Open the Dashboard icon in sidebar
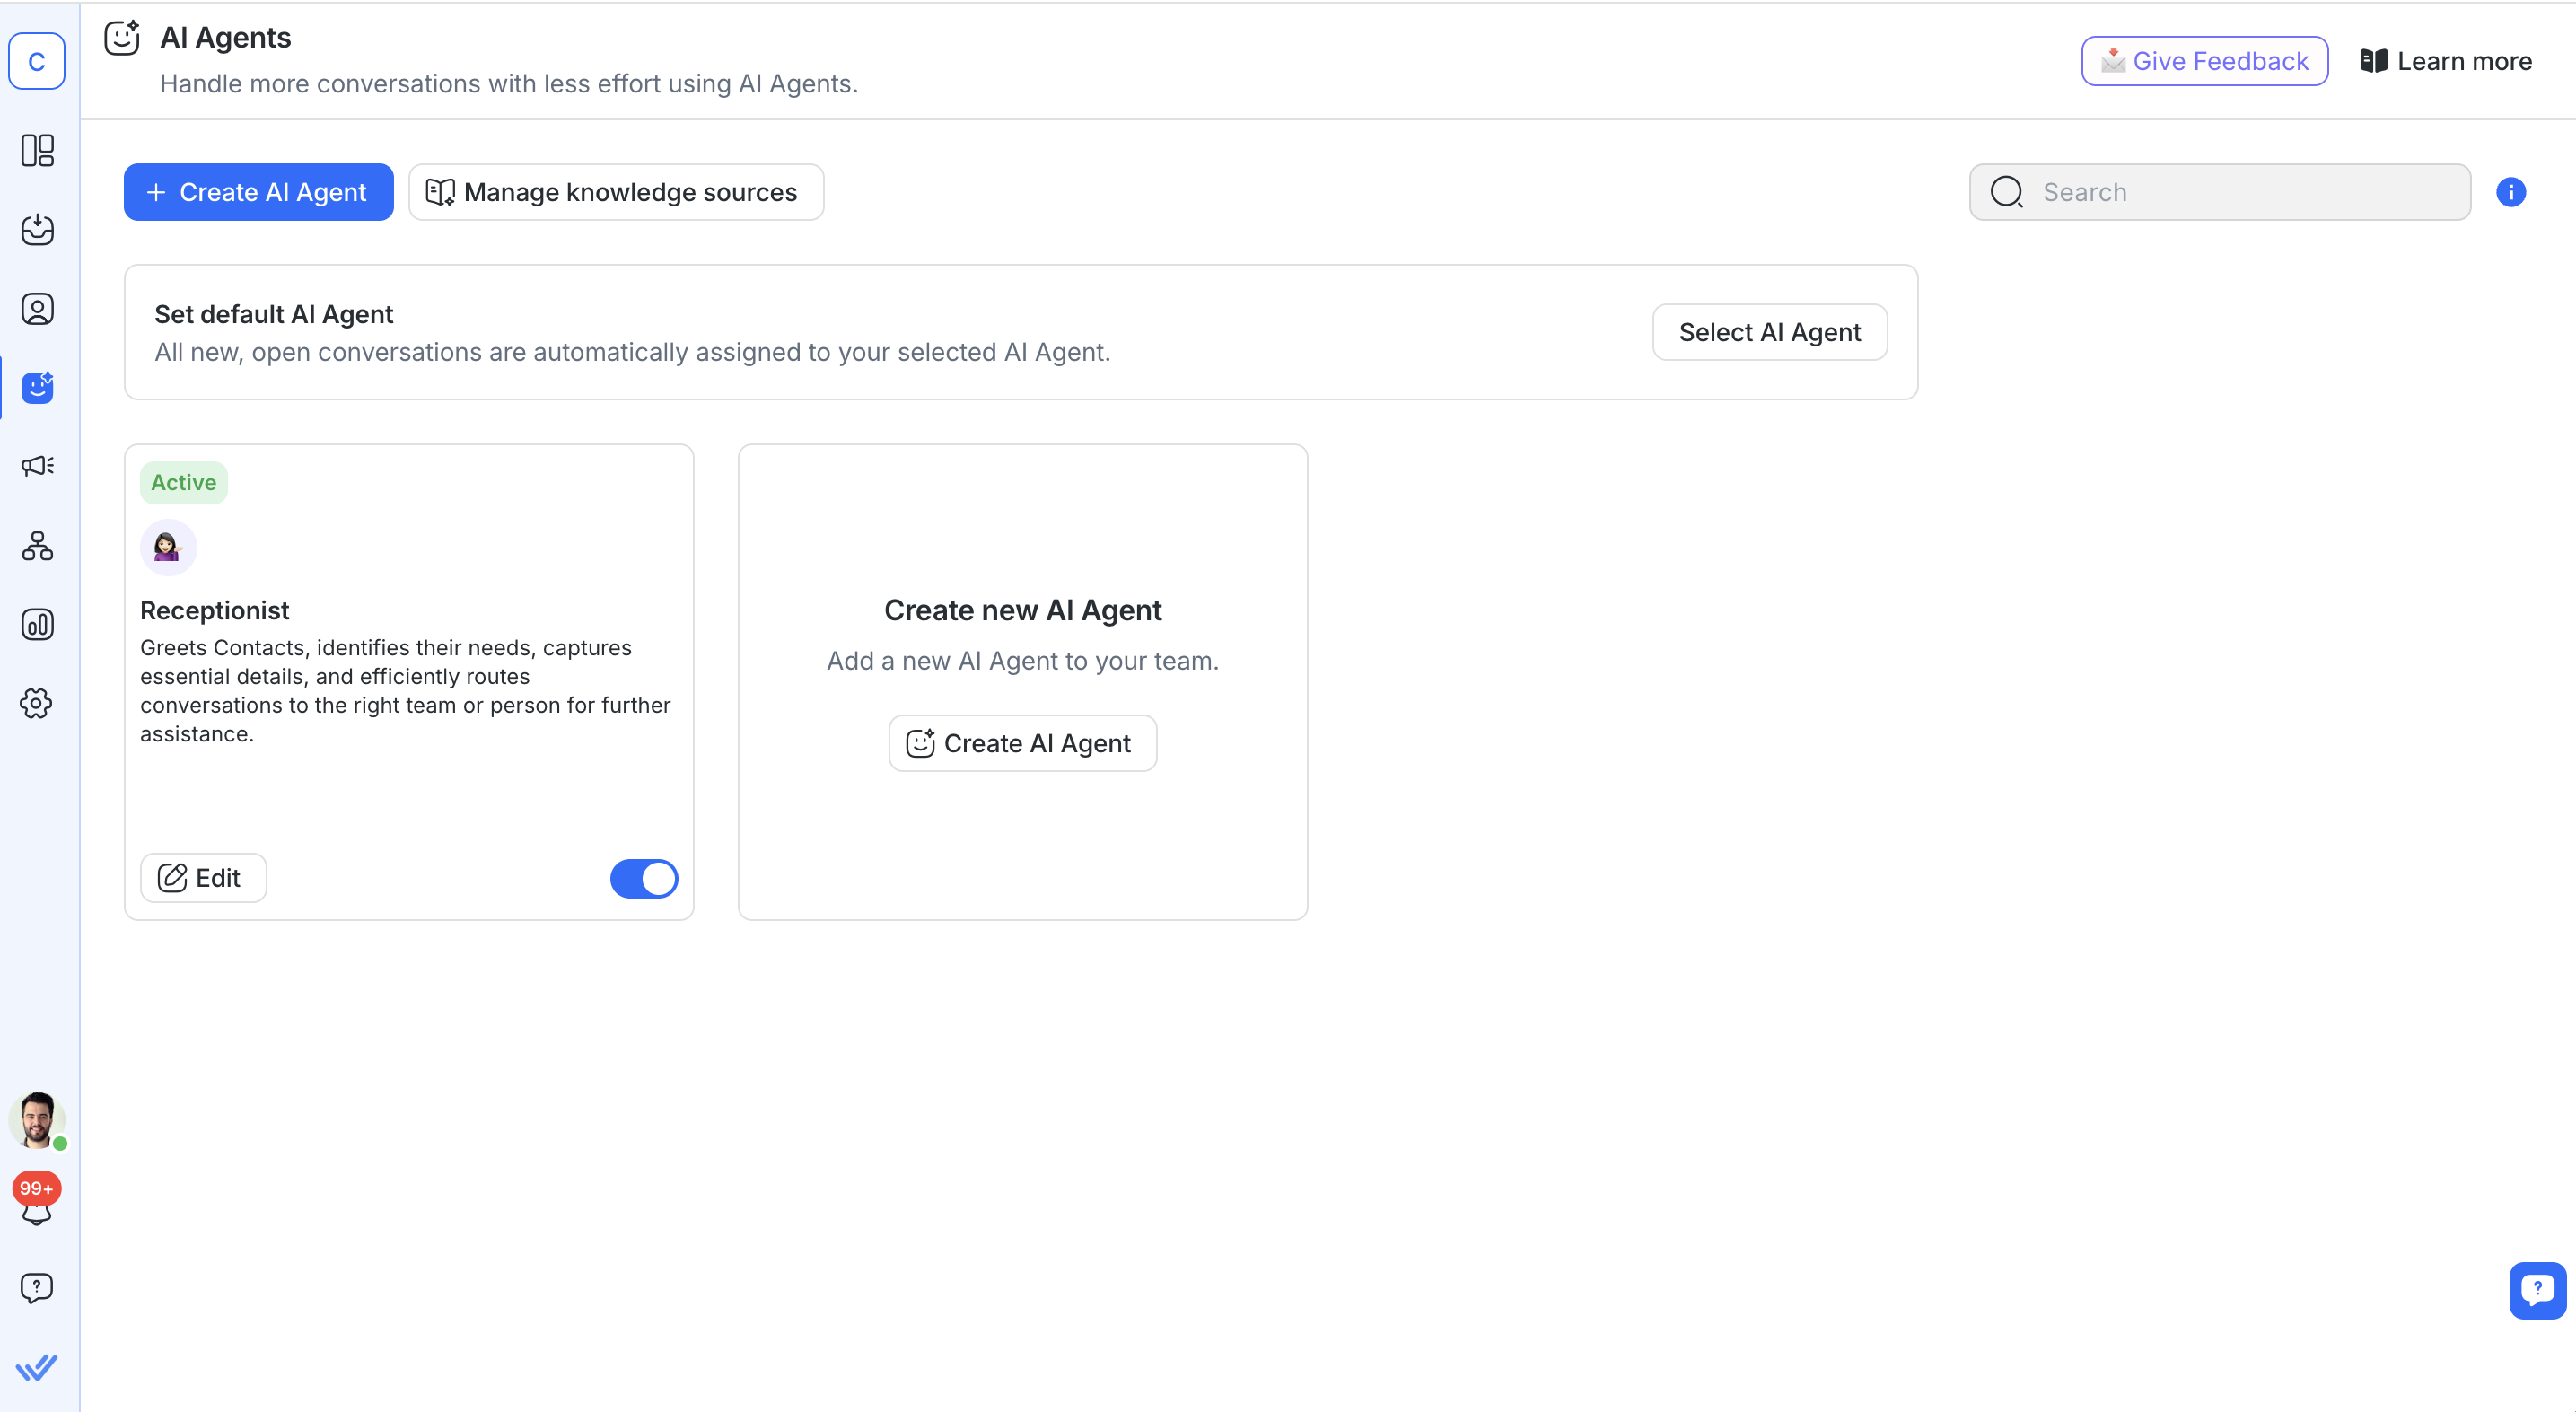Image resolution: width=2576 pixels, height=1412 pixels. [x=37, y=151]
